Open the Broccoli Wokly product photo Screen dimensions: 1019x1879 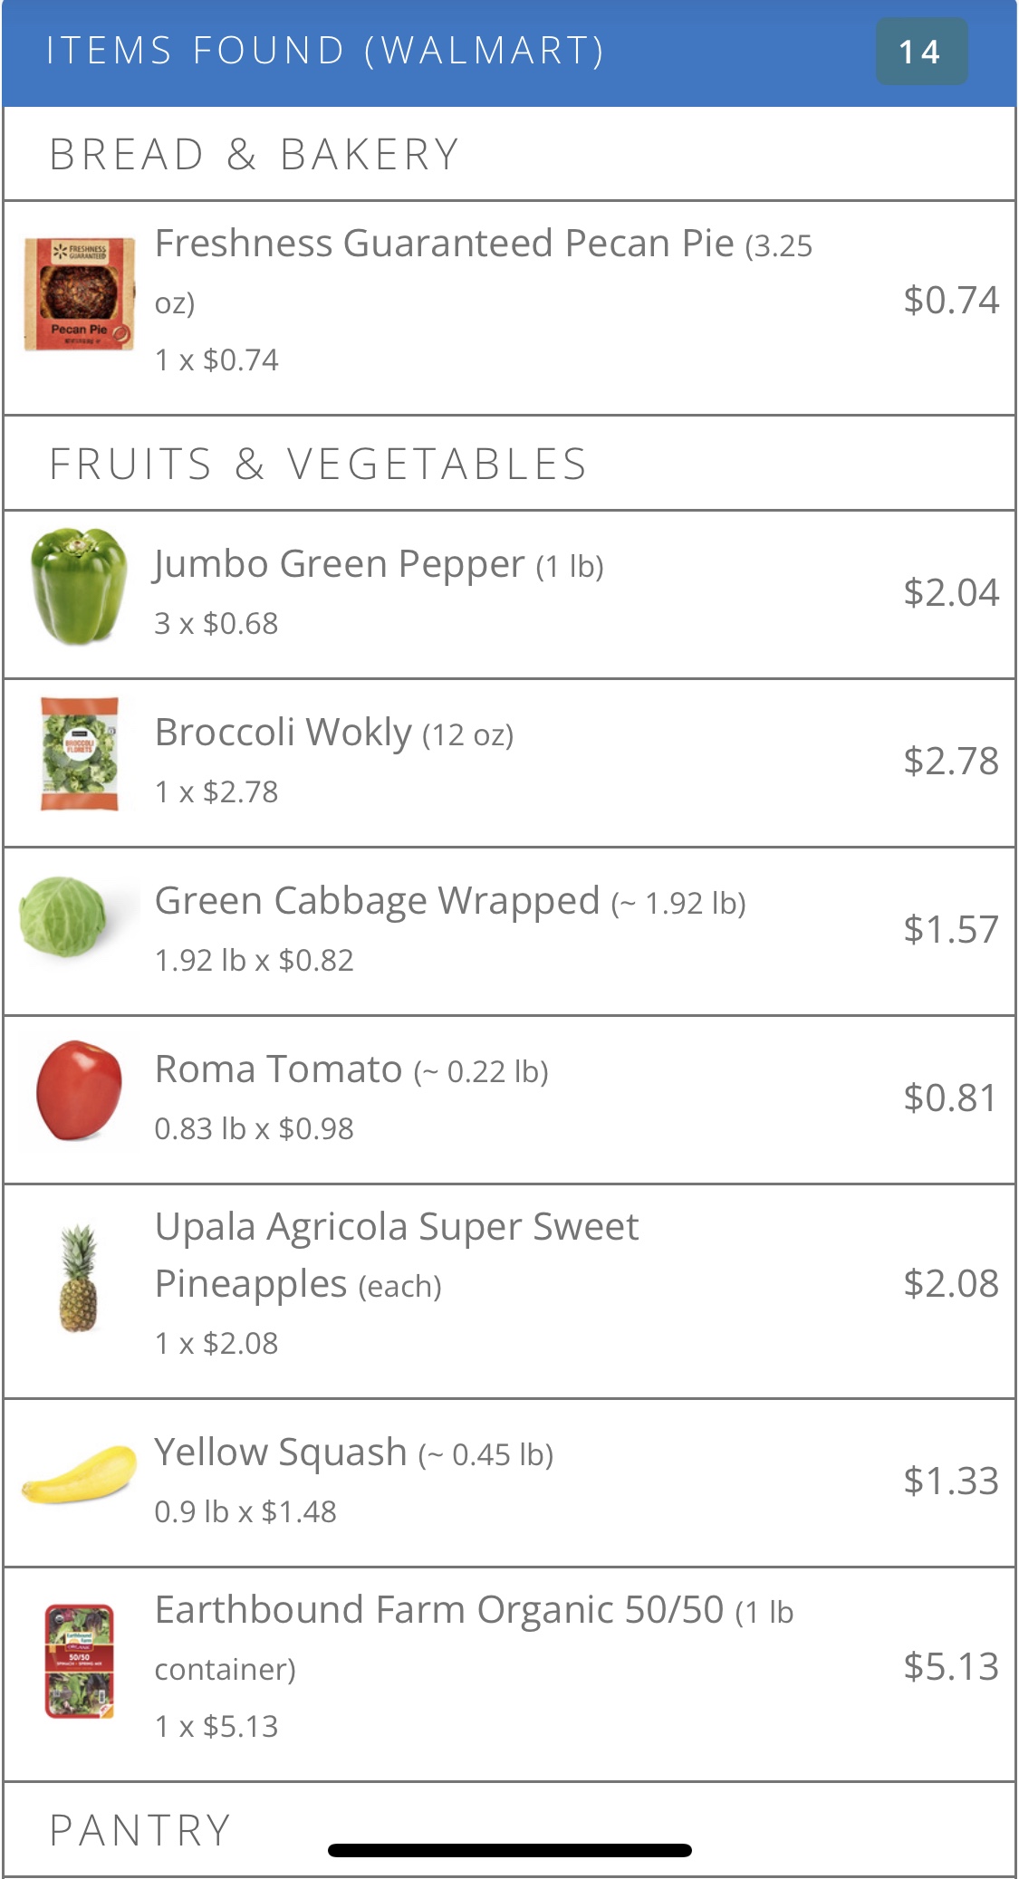tap(80, 753)
